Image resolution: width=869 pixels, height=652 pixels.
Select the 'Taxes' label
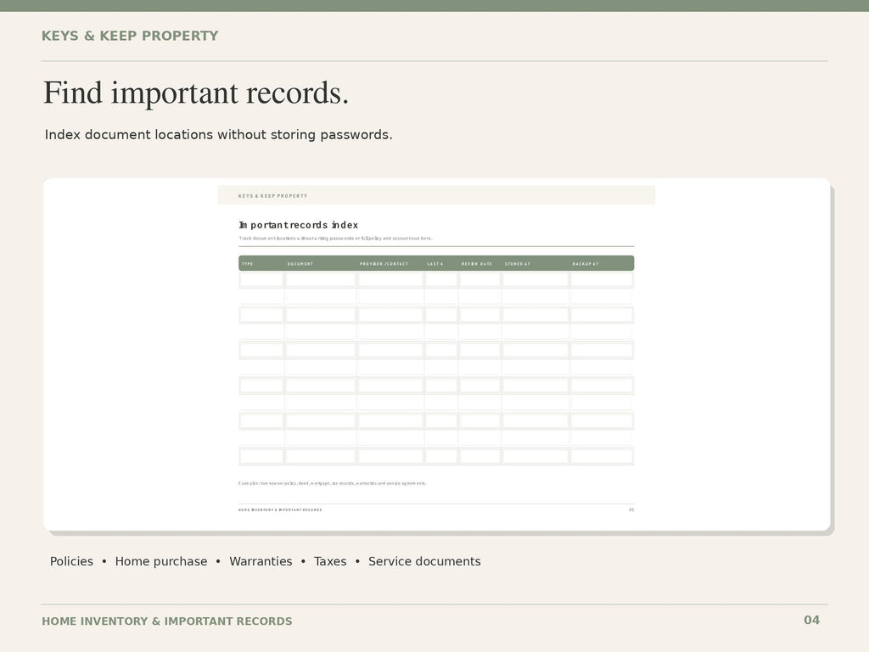(x=330, y=561)
